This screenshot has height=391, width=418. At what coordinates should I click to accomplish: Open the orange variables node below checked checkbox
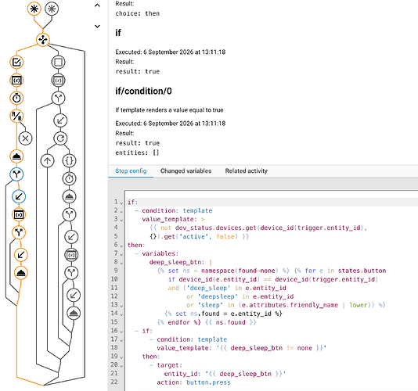16,81
